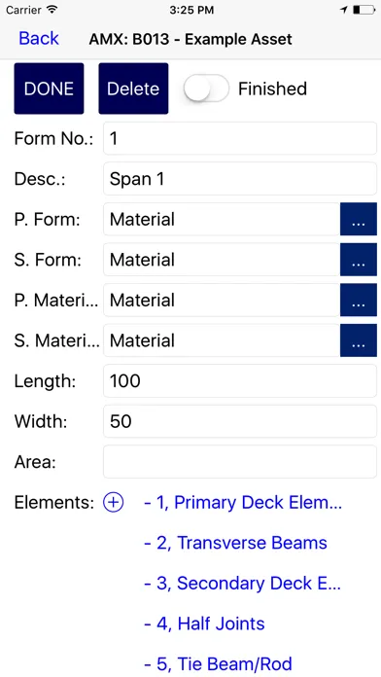
Task: Open element 2, Transverse Beams
Action: click(x=235, y=543)
